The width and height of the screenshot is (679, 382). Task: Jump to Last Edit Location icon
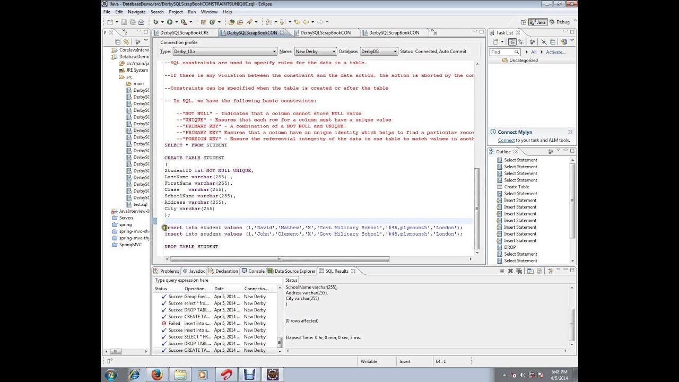click(297, 22)
